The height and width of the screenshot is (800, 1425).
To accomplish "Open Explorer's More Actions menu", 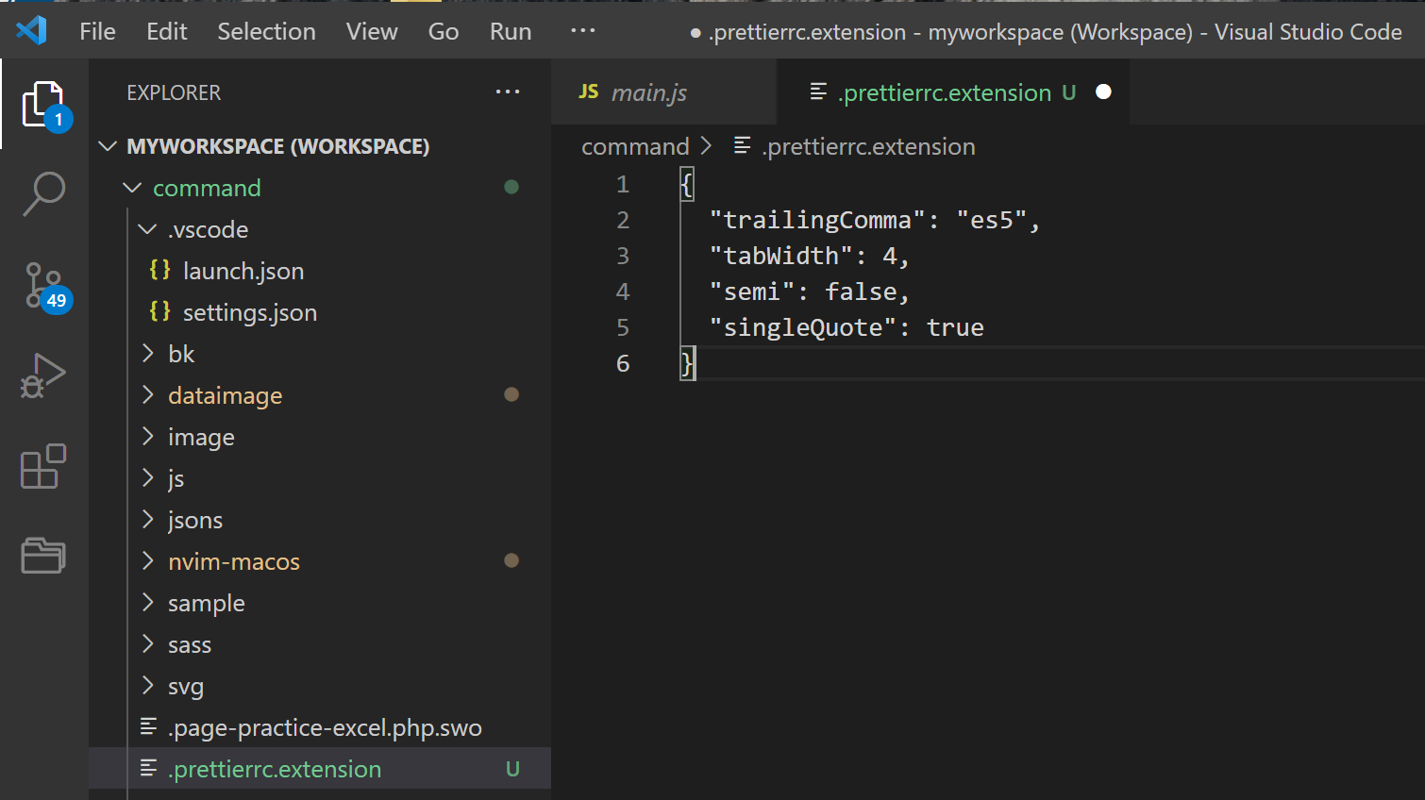I will (508, 92).
